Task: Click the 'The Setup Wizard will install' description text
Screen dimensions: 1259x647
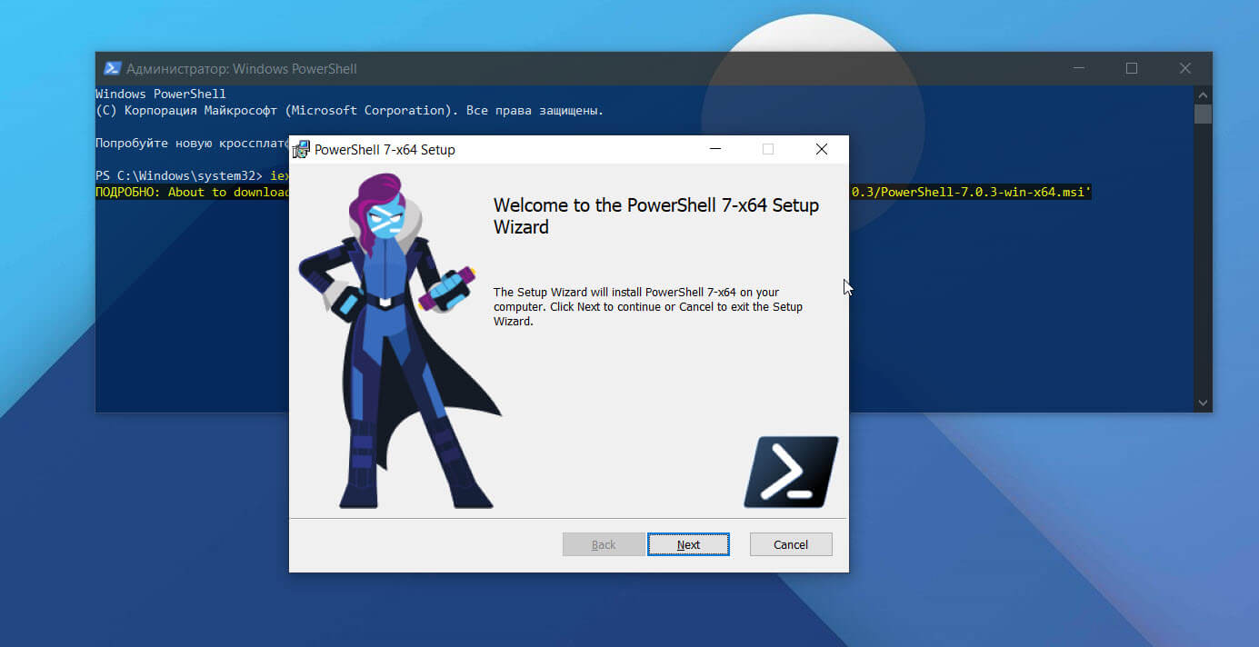Action: [x=648, y=307]
